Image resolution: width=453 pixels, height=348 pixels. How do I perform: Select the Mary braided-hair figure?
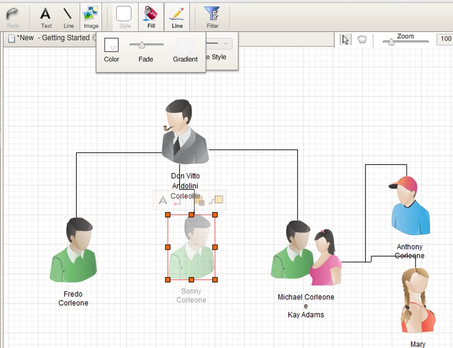pos(418,300)
